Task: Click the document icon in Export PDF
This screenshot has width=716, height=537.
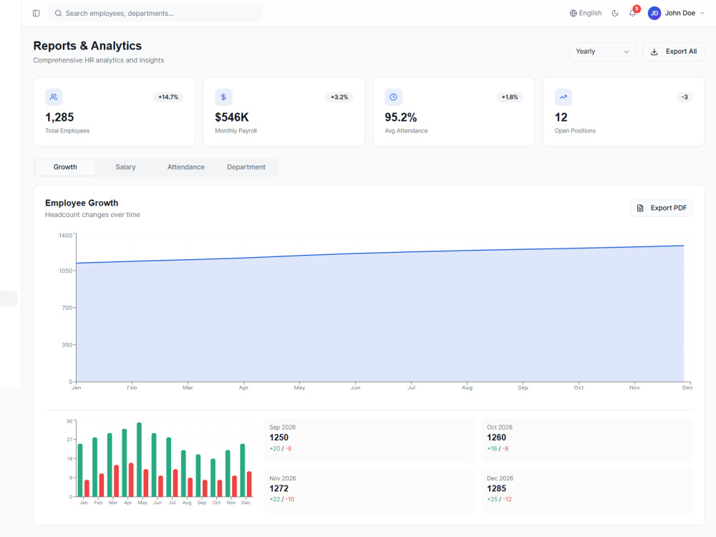Action: [x=640, y=208]
